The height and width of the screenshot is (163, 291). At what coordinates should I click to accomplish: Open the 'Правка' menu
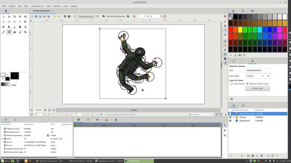click(x=12, y=6)
